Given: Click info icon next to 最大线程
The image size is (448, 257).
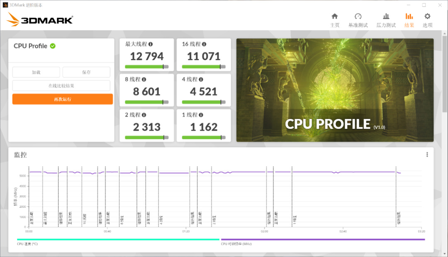Looking at the screenshot, I should click(151, 44).
